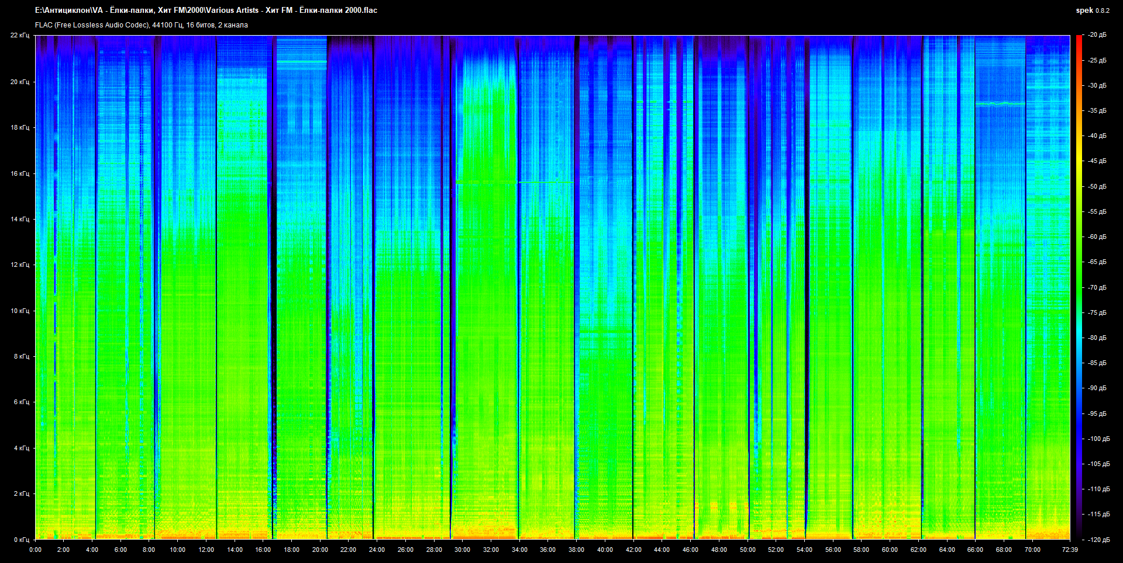This screenshot has width=1123, height=563.
Task: Click the FLAC codec info line
Action: coord(142,25)
